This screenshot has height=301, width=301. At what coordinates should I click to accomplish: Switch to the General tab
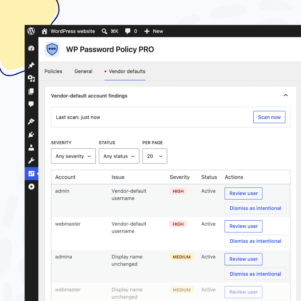[83, 71]
